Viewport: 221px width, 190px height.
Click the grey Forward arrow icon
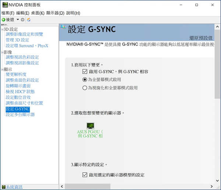click(x=22, y=20)
